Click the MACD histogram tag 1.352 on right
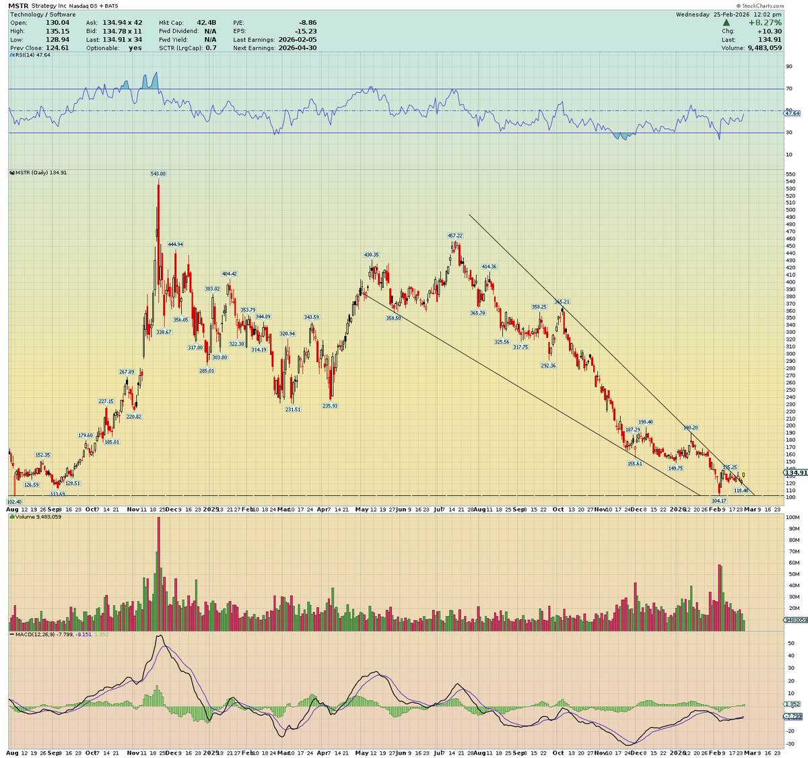 (x=793, y=704)
